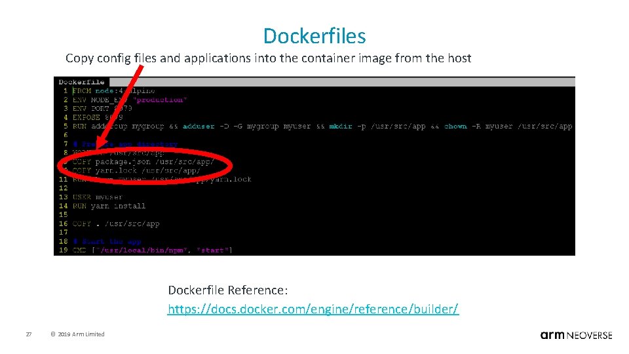Viewport: 629px width, 354px height.
Task: Click the "COPY . /usr/src/app" line 16
Action: tap(116, 223)
